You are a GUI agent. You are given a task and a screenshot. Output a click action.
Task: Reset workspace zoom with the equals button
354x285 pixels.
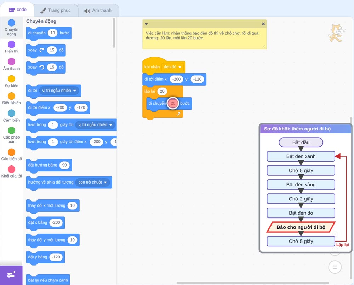[x=335, y=267]
